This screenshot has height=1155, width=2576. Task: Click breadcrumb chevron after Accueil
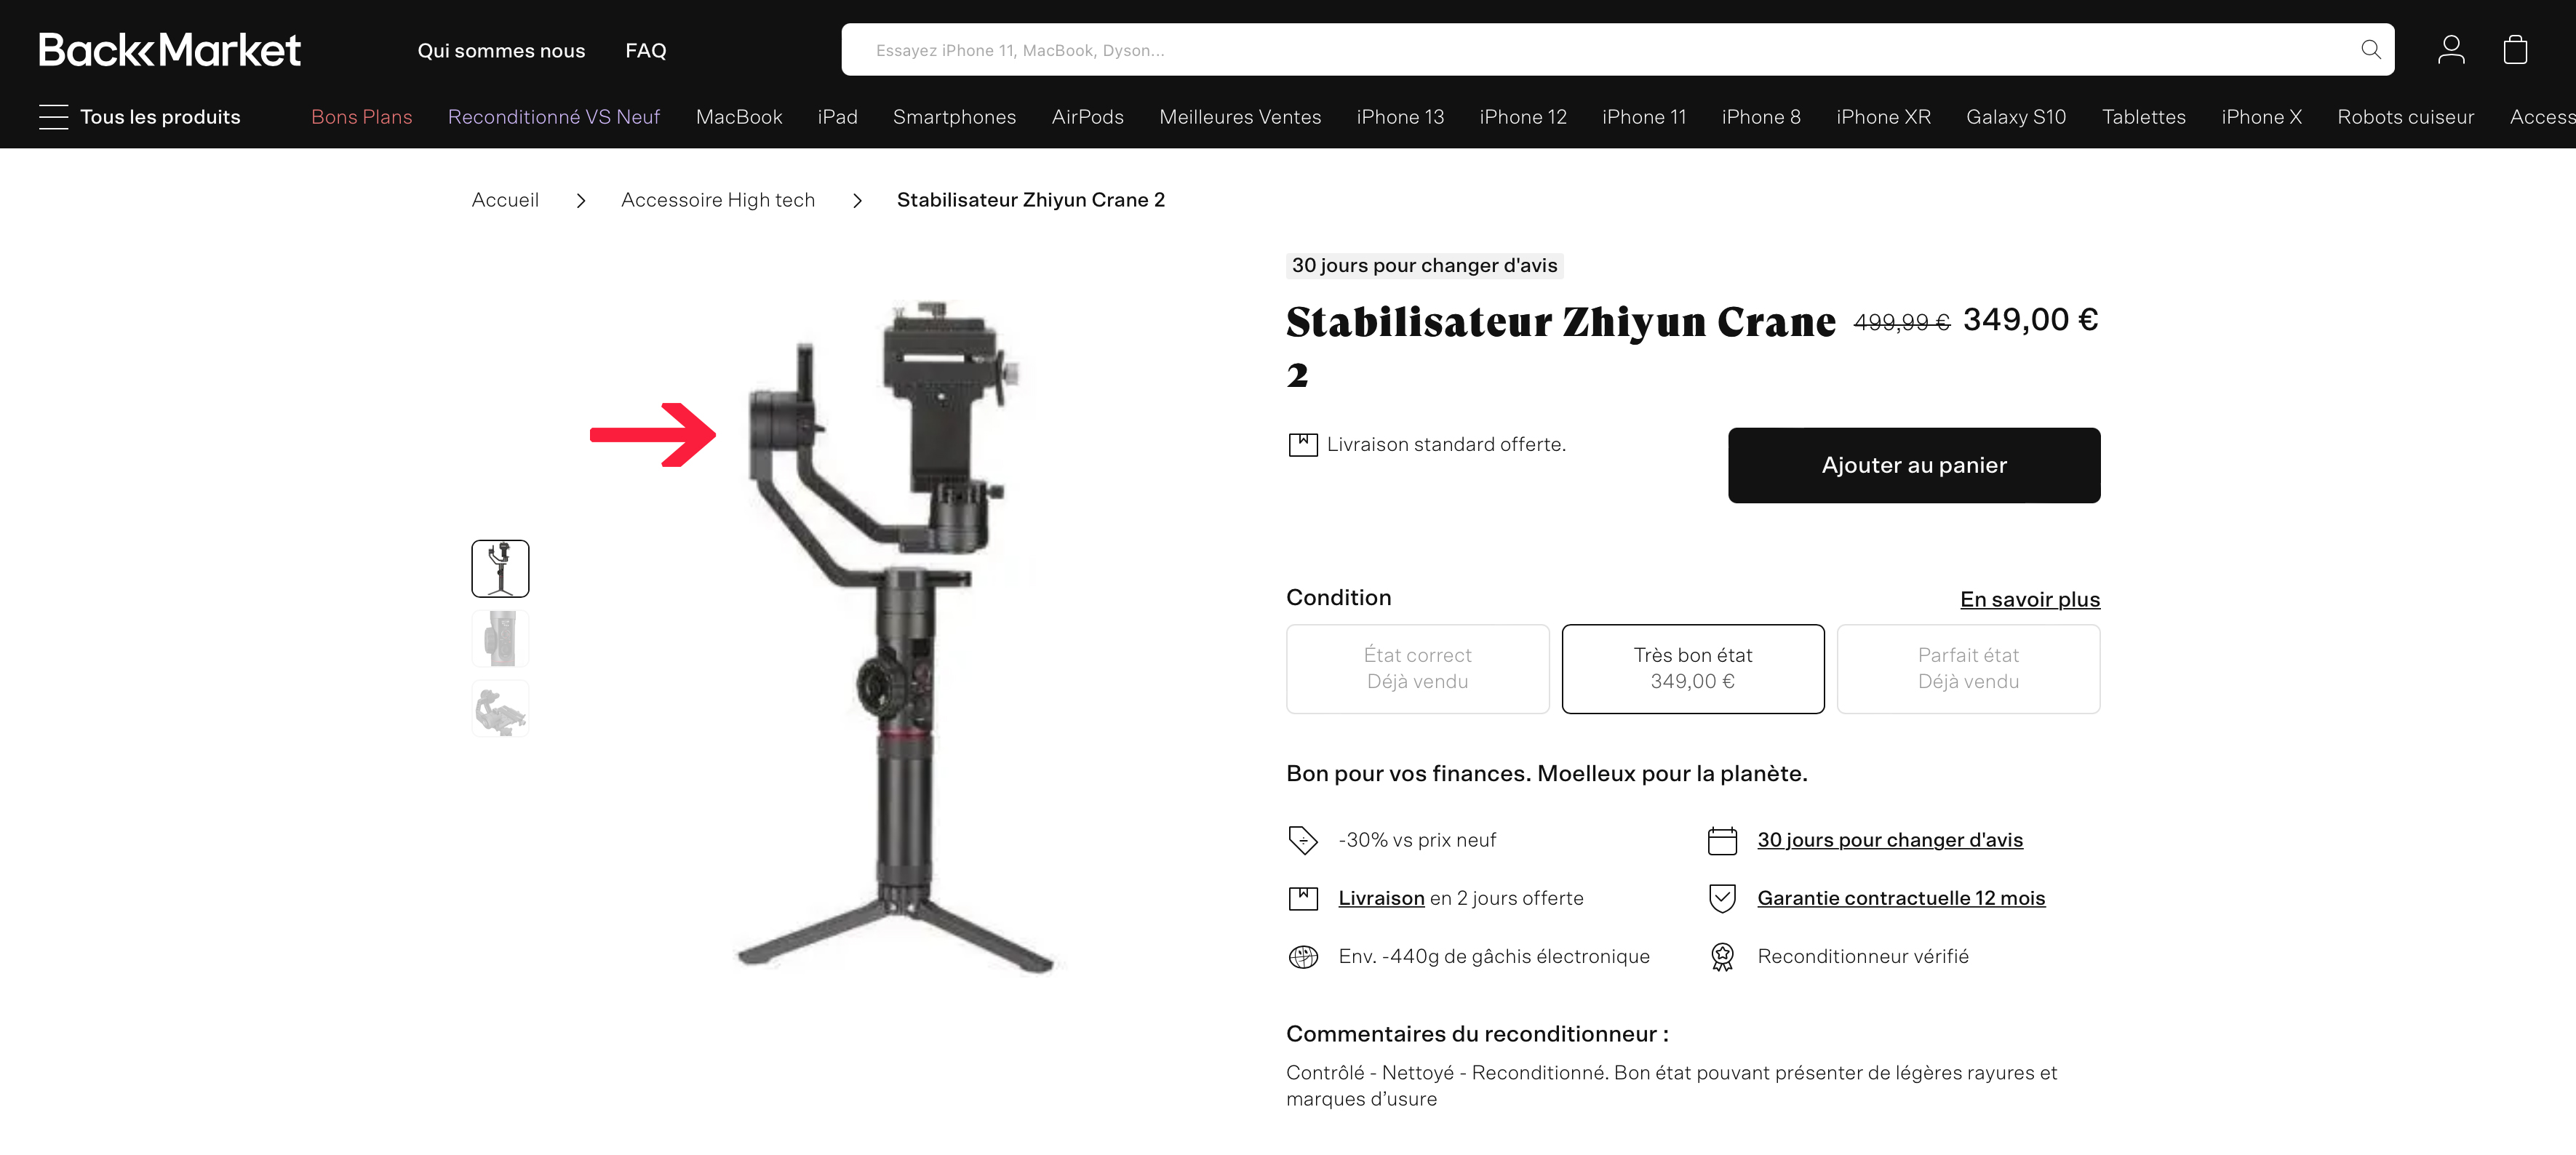coord(580,201)
